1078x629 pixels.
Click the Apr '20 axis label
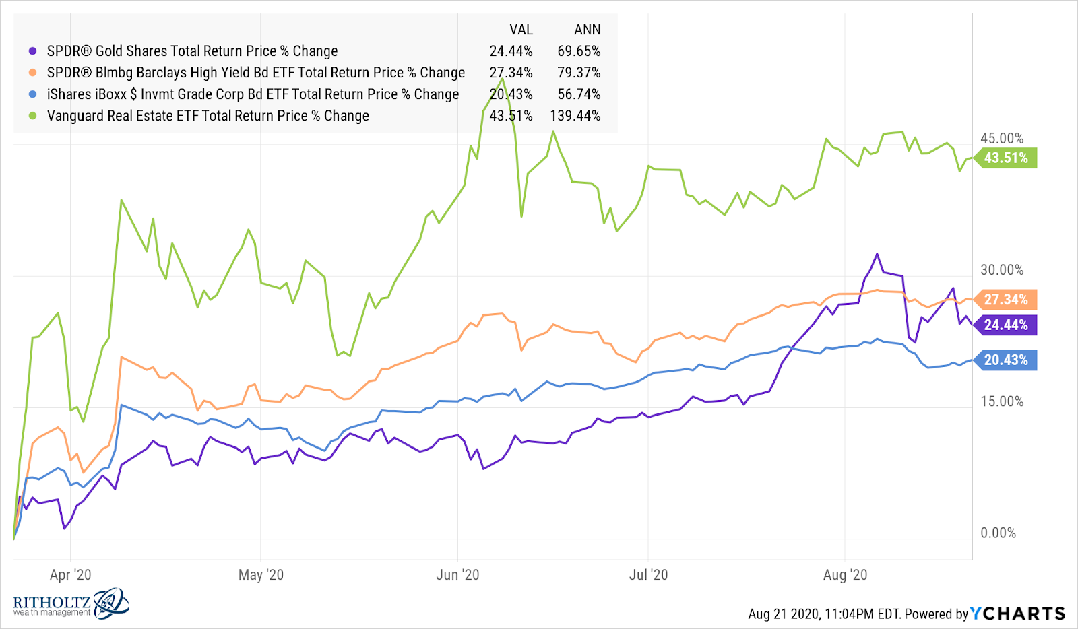point(70,575)
